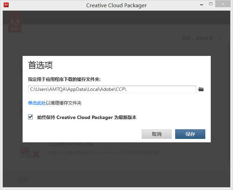Click the Adobe icon in the title bar
This screenshot has height=190, width=233.
(6, 5)
